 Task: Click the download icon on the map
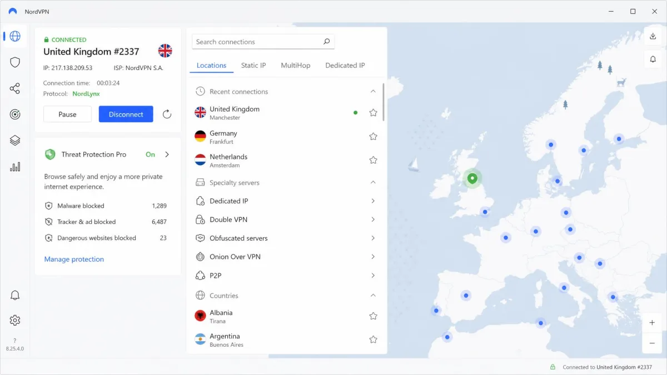click(x=653, y=37)
